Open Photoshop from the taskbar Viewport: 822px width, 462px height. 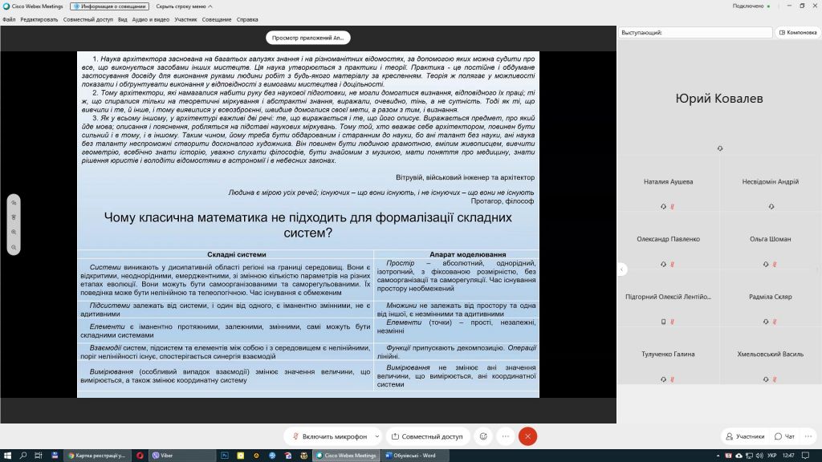tap(225, 456)
